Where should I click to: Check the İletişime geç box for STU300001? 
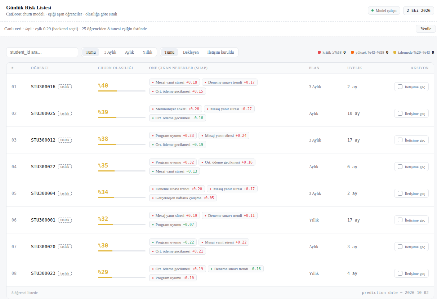(400, 220)
